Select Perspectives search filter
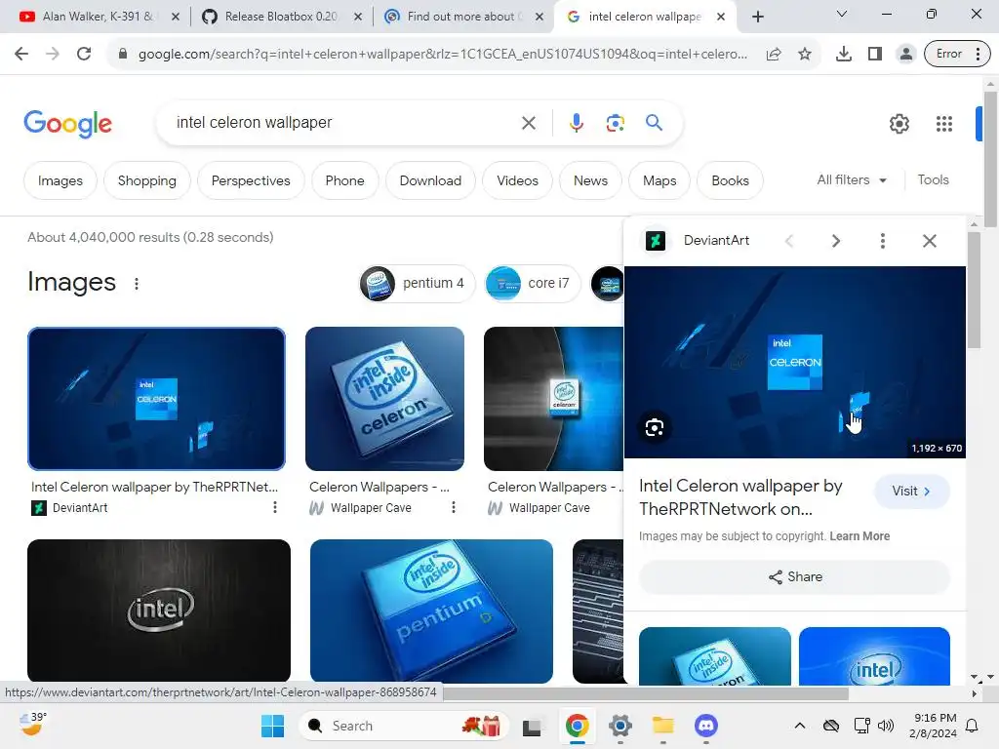Screen dimensions: 999x749 251,180
